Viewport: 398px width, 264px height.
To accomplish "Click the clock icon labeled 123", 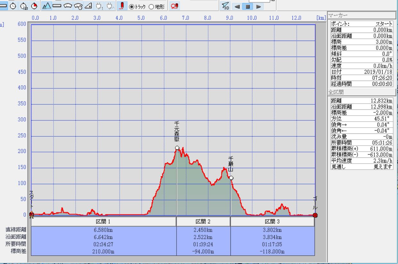I will tap(24, 6).
